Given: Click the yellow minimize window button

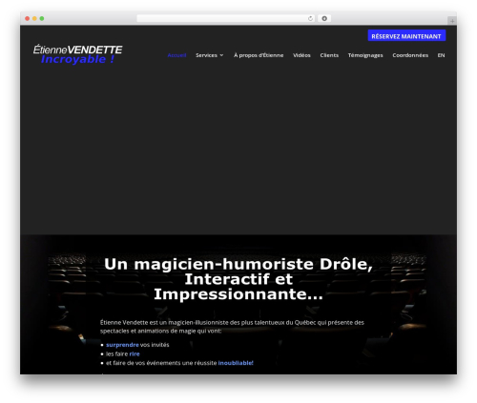Looking at the screenshot, I should pos(34,18).
